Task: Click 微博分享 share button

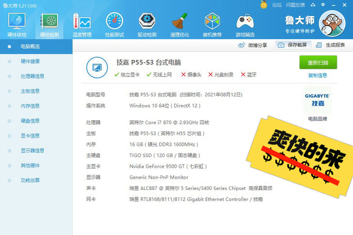Action: click(253, 45)
